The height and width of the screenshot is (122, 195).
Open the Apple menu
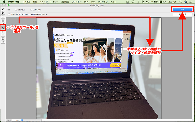pos(4,2)
